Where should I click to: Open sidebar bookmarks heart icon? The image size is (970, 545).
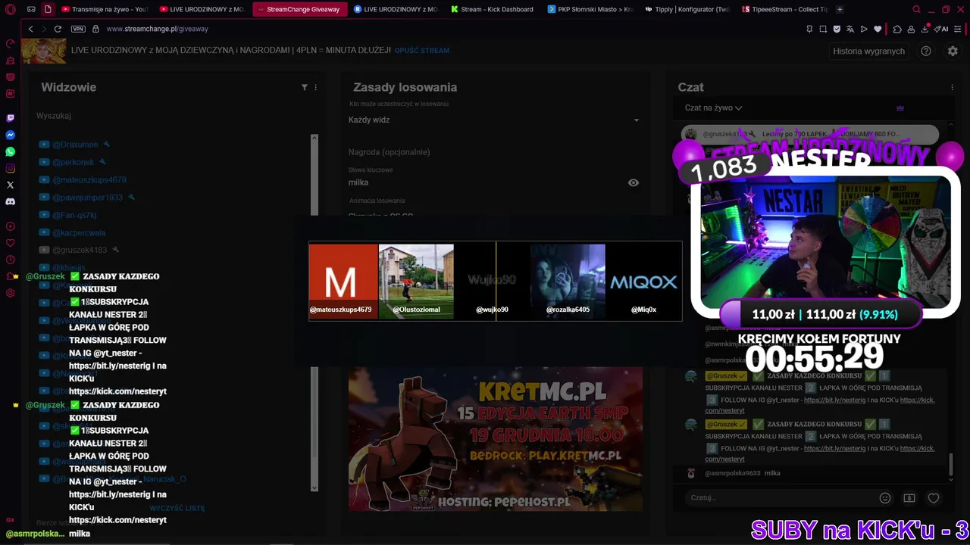click(x=10, y=243)
